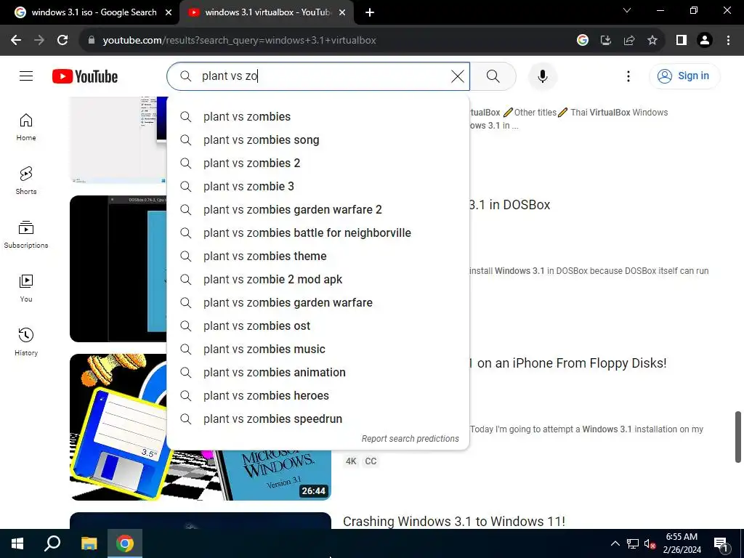Viewport: 744px width, 558px height.
Task: Choose "plant vs zombie 2 mod apk"
Action: [x=318, y=280]
